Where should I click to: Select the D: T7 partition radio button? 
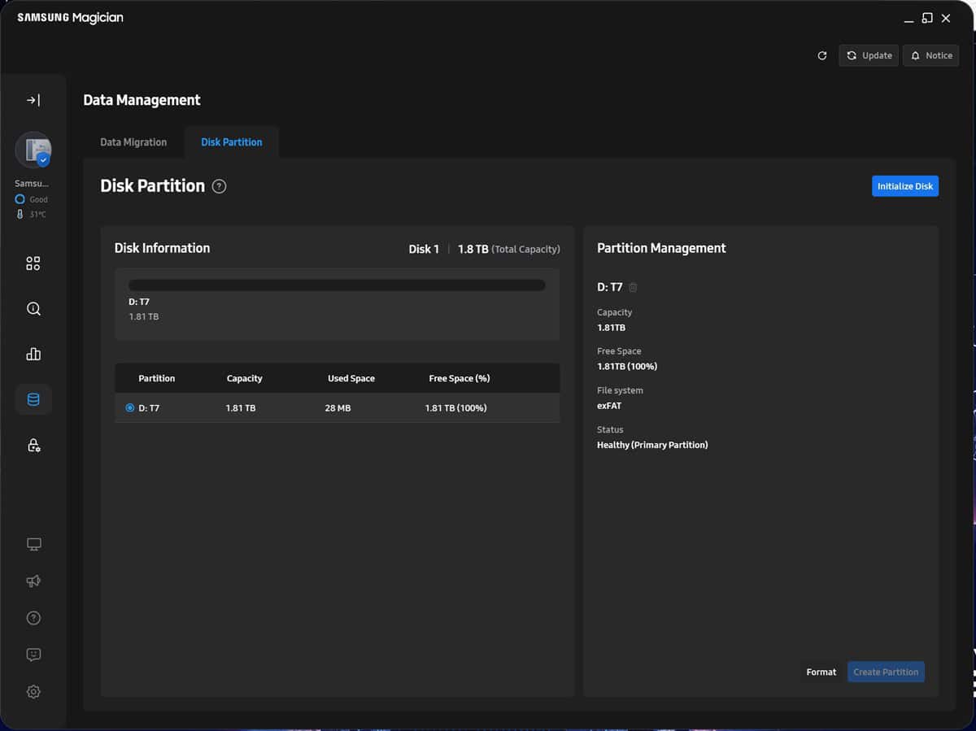(130, 408)
